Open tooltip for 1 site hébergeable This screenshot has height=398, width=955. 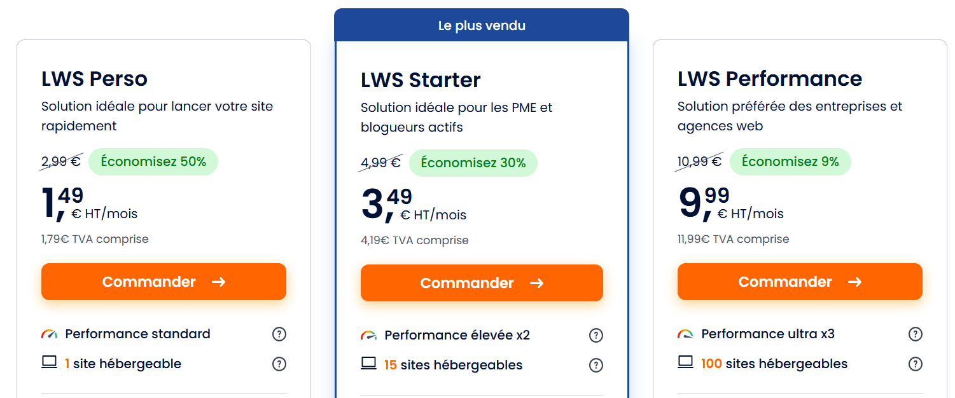click(x=279, y=364)
